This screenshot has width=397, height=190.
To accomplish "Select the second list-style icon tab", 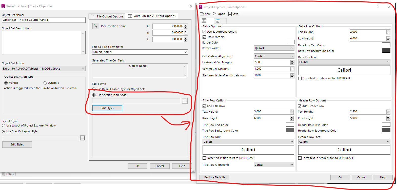I will coord(217,21).
